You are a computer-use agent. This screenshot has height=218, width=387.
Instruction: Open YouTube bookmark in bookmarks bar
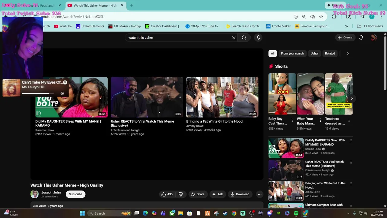(63, 26)
